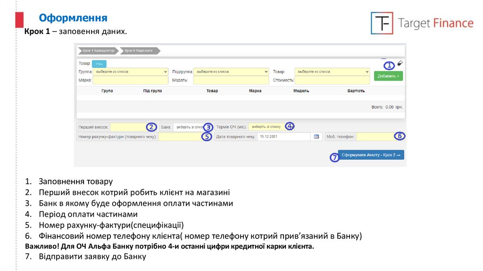Click the Вартість column header
This screenshot has height=271, width=483.
coord(356,91)
